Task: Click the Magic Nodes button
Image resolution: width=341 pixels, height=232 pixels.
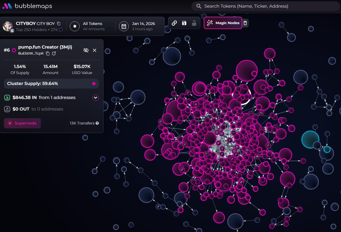Action: [223, 23]
